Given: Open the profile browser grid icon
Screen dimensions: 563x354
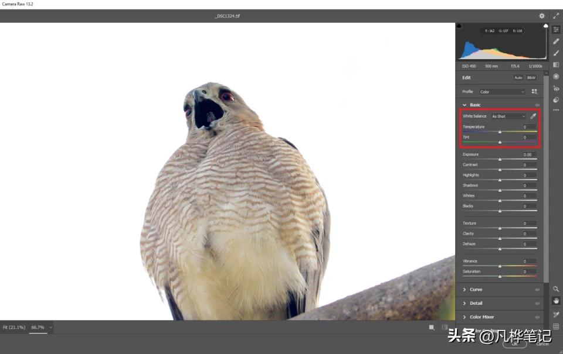Looking at the screenshot, I should (534, 92).
